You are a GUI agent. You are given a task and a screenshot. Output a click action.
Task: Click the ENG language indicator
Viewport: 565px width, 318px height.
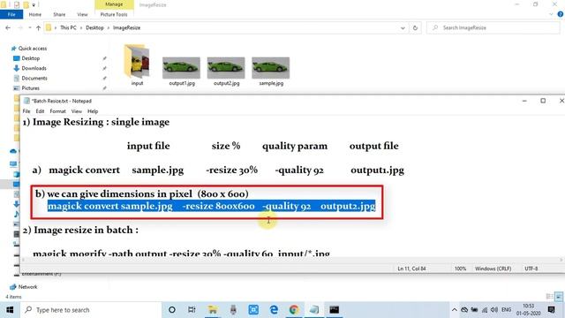[x=506, y=310]
